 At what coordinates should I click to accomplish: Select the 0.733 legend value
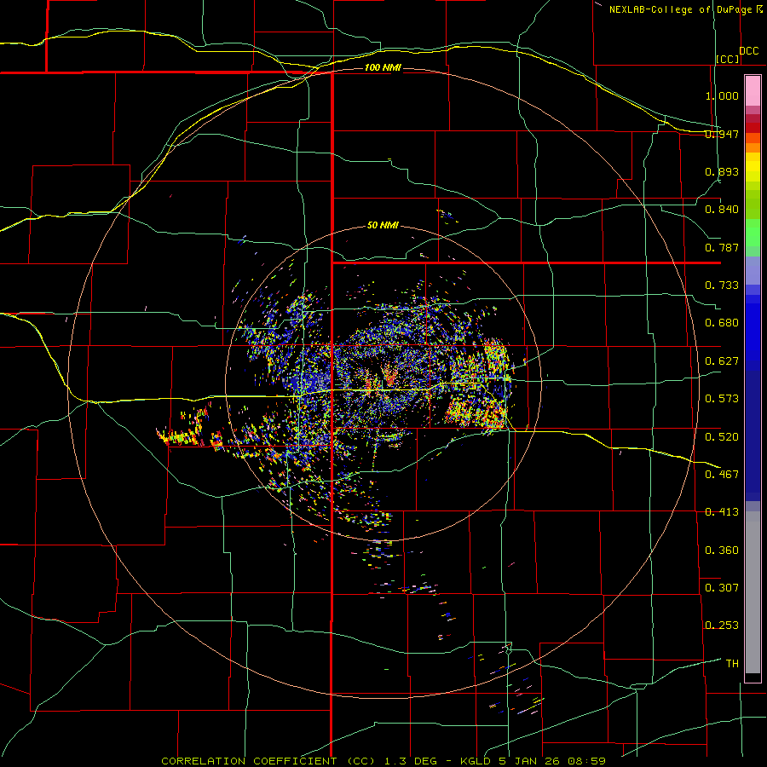point(722,285)
